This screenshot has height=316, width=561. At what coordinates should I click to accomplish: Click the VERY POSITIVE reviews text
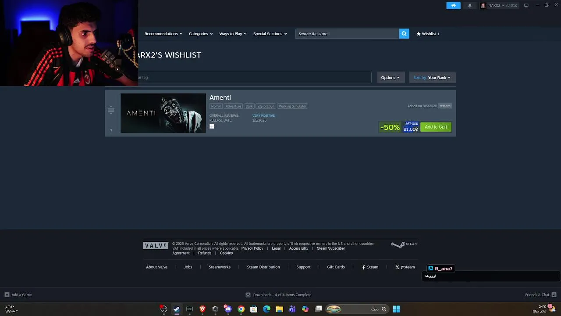[263, 115]
